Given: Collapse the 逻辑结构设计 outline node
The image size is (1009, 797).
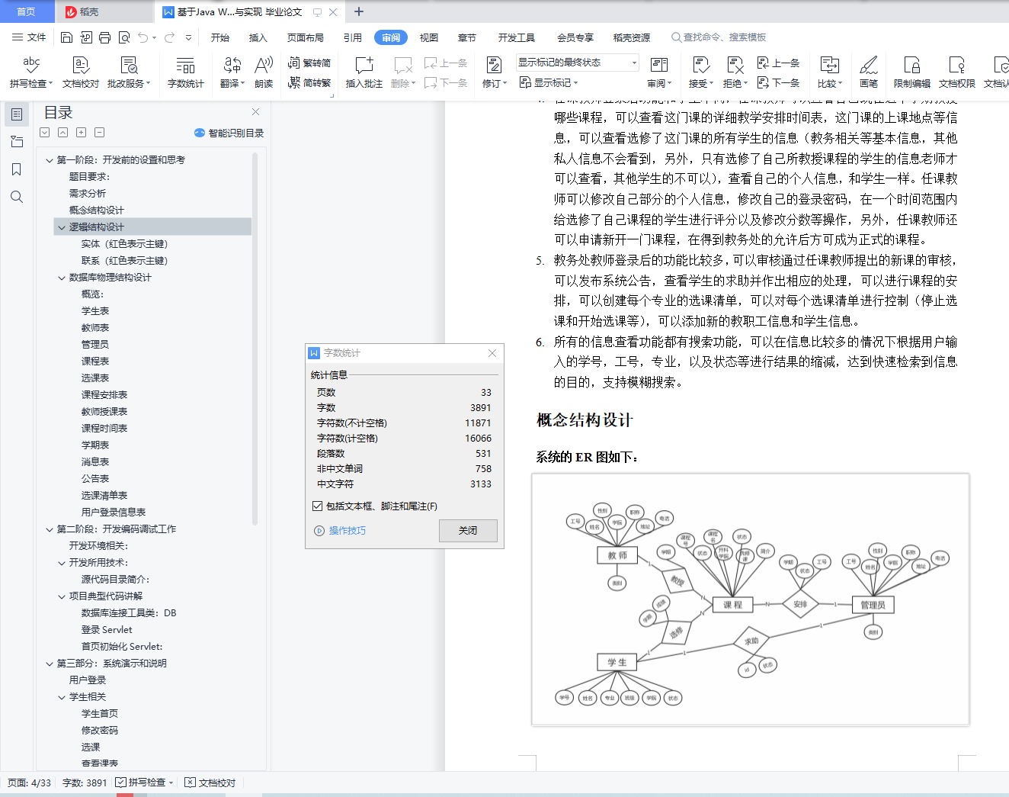Looking at the screenshot, I should click(x=62, y=227).
